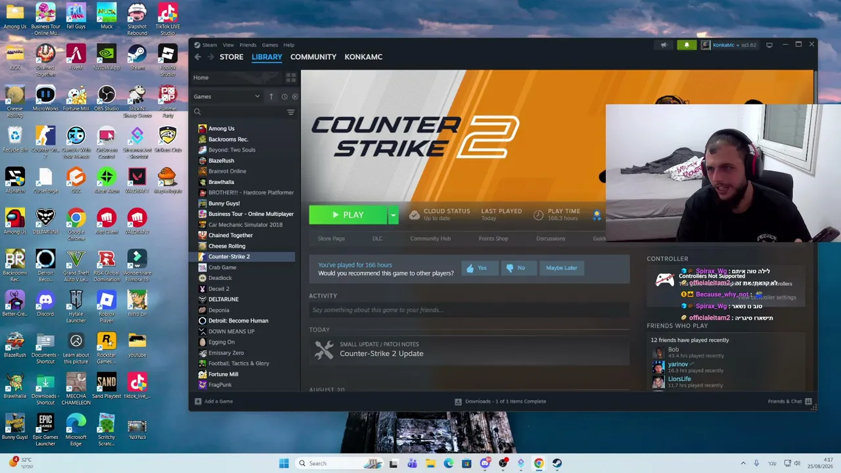Viewport: 841px width, 473px height.
Task: Open the Counter-Strike 2 Update patch notes
Action: coord(381,354)
